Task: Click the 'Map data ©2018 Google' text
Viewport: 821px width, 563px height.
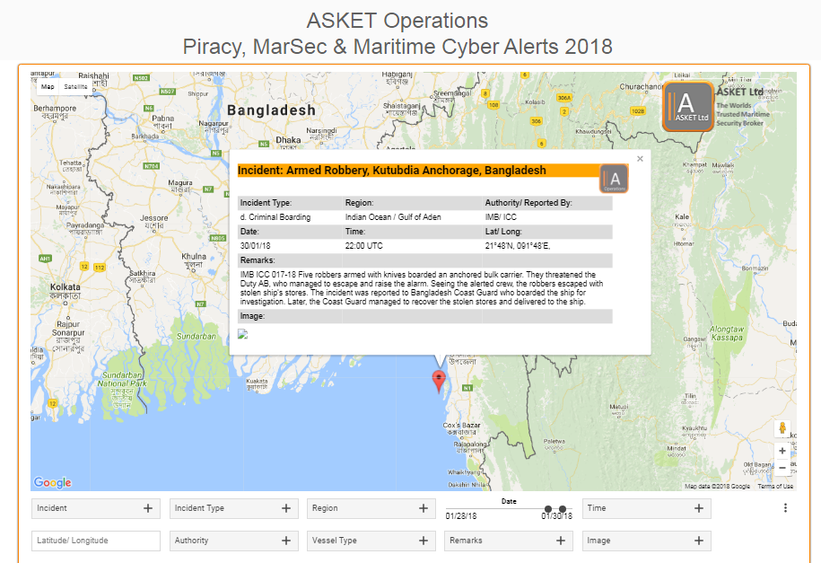Action: tap(717, 487)
